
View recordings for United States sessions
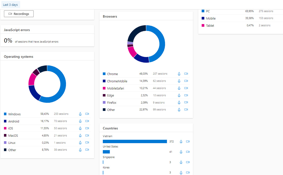coord(188,152)
